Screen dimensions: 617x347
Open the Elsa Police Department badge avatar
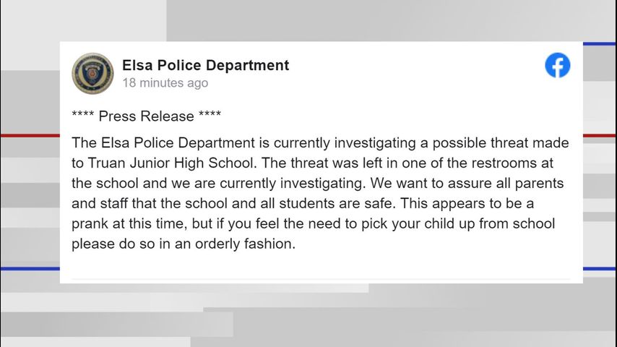coord(92,73)
